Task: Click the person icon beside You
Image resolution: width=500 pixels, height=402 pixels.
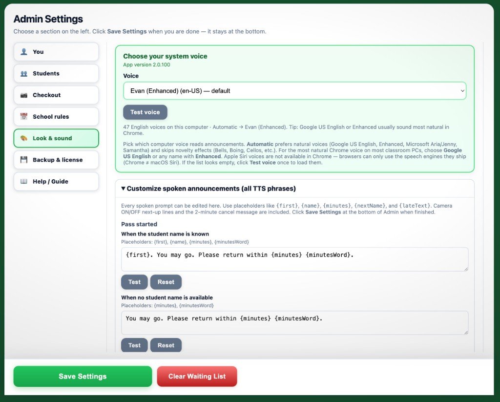Action: click(x=24, y=52)
